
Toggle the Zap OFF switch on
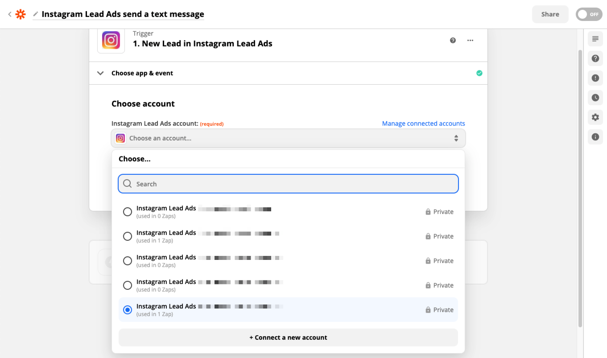589,14
